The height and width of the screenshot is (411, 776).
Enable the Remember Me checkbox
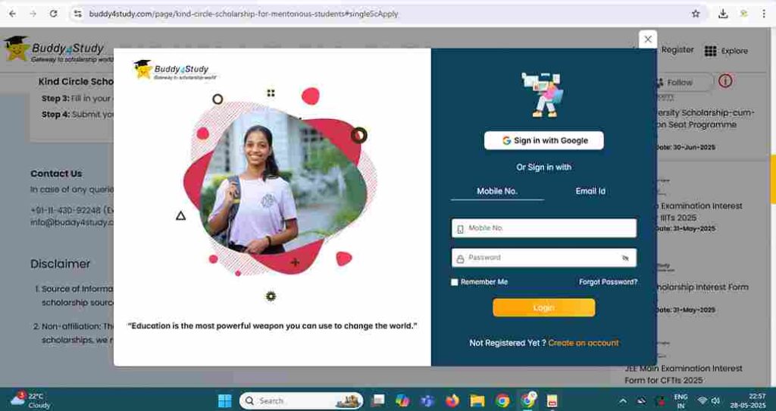coord(455,282)
